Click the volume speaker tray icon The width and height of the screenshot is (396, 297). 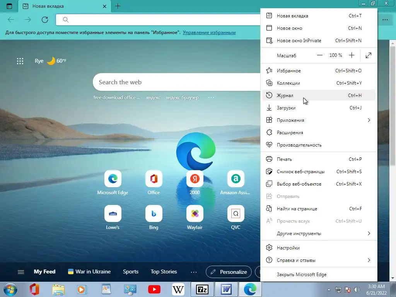pyautogui.click(x=357, y=290)
